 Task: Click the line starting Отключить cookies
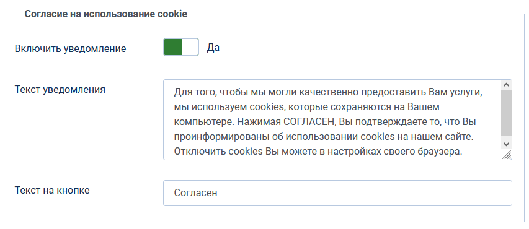pyautogui.click(x=318, y=152)
